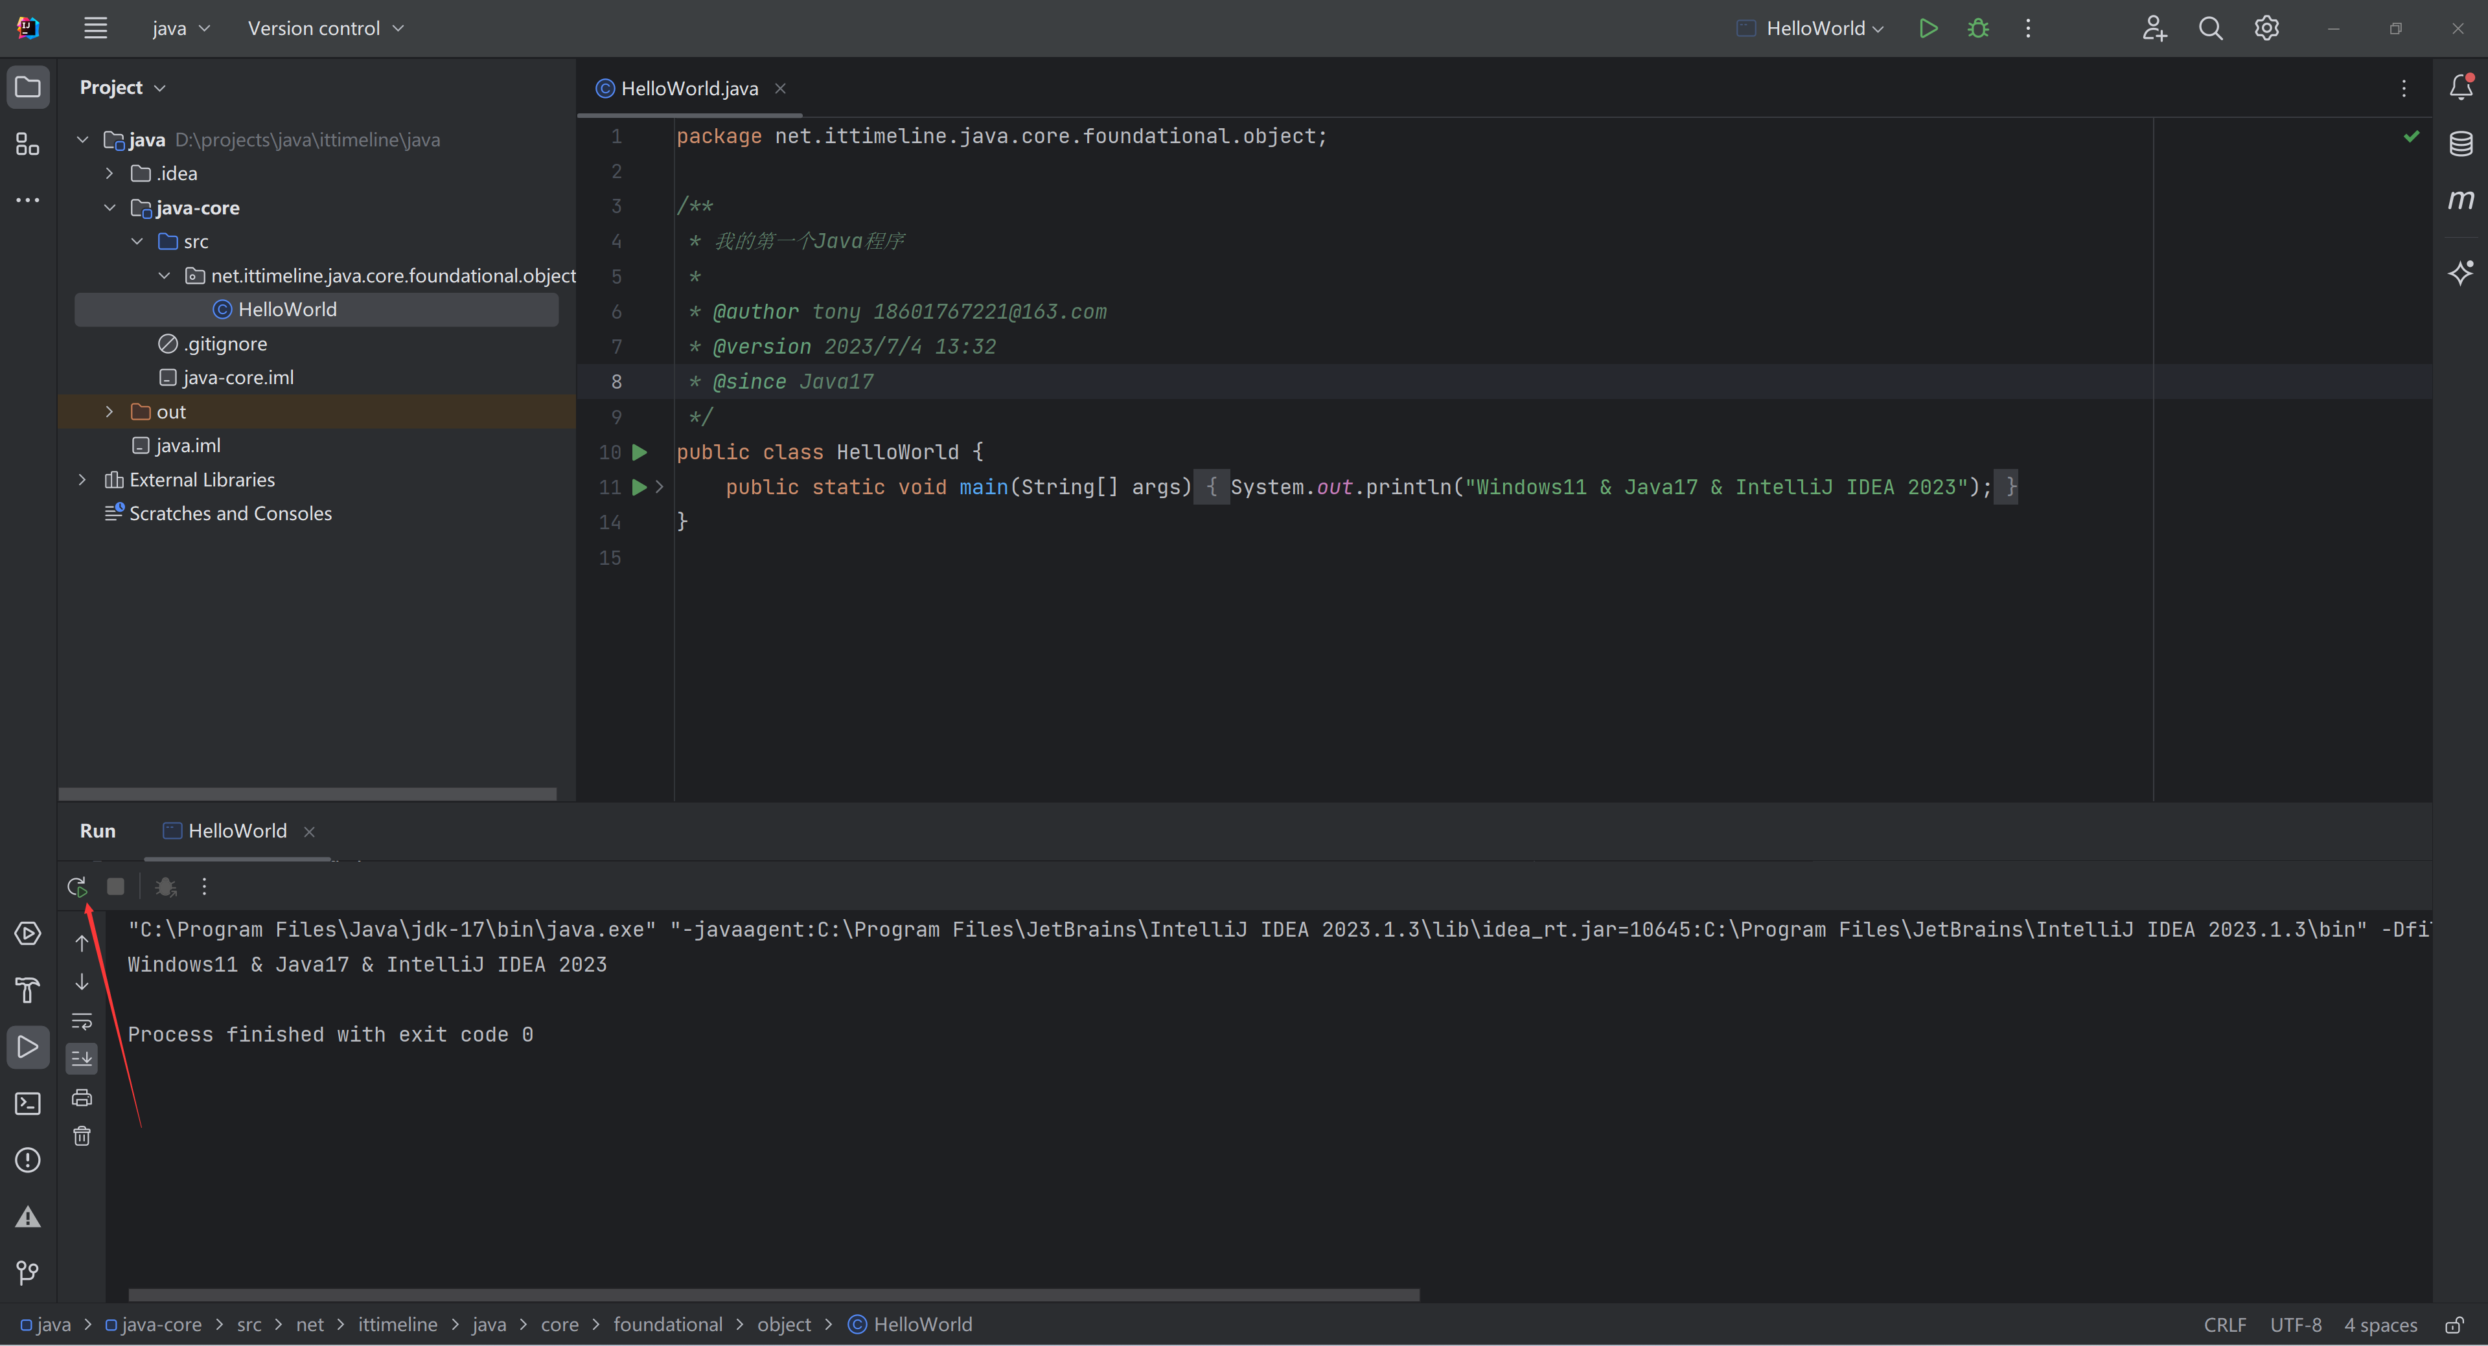This screenshot has width=2488, height=1346.
Task: Open the AI Assistant sparkle icon
Action: 2460,272
